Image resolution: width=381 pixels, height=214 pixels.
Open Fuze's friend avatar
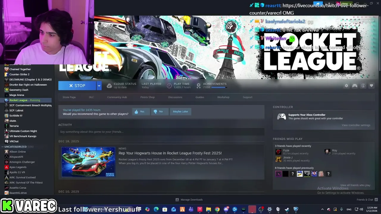tap(278, 152)
